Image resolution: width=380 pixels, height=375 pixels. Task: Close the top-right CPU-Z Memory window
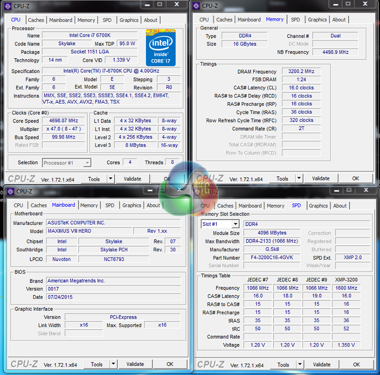pyautogui.click(x=365, y=4)
